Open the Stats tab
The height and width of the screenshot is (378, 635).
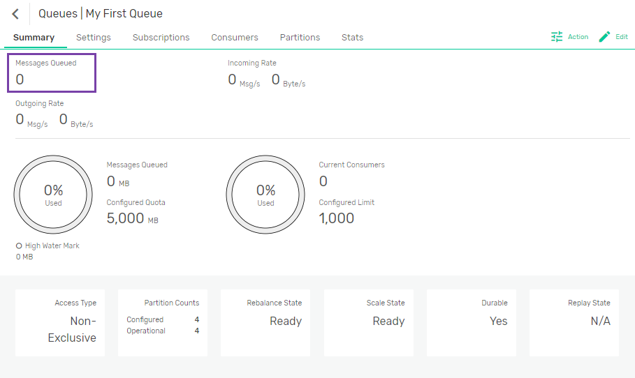[x=352, y=38]
